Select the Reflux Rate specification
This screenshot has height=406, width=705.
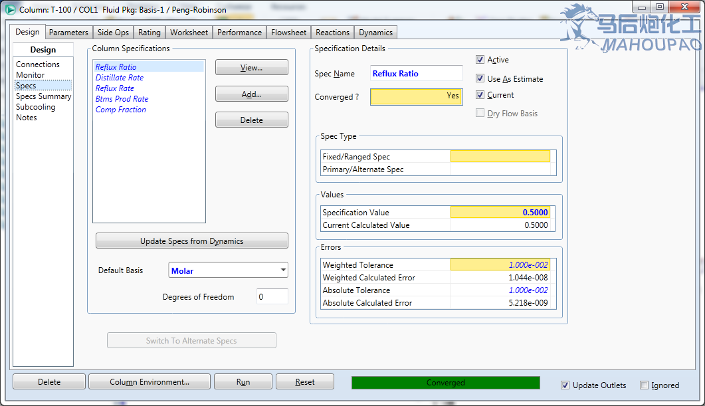[x=115, y=88]
